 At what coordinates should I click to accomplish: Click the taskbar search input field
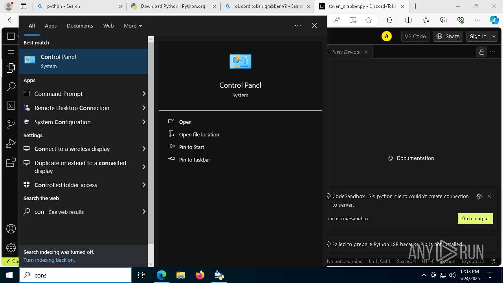point(75,275)
